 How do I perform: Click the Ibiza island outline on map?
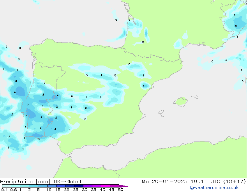click(161, 112)
